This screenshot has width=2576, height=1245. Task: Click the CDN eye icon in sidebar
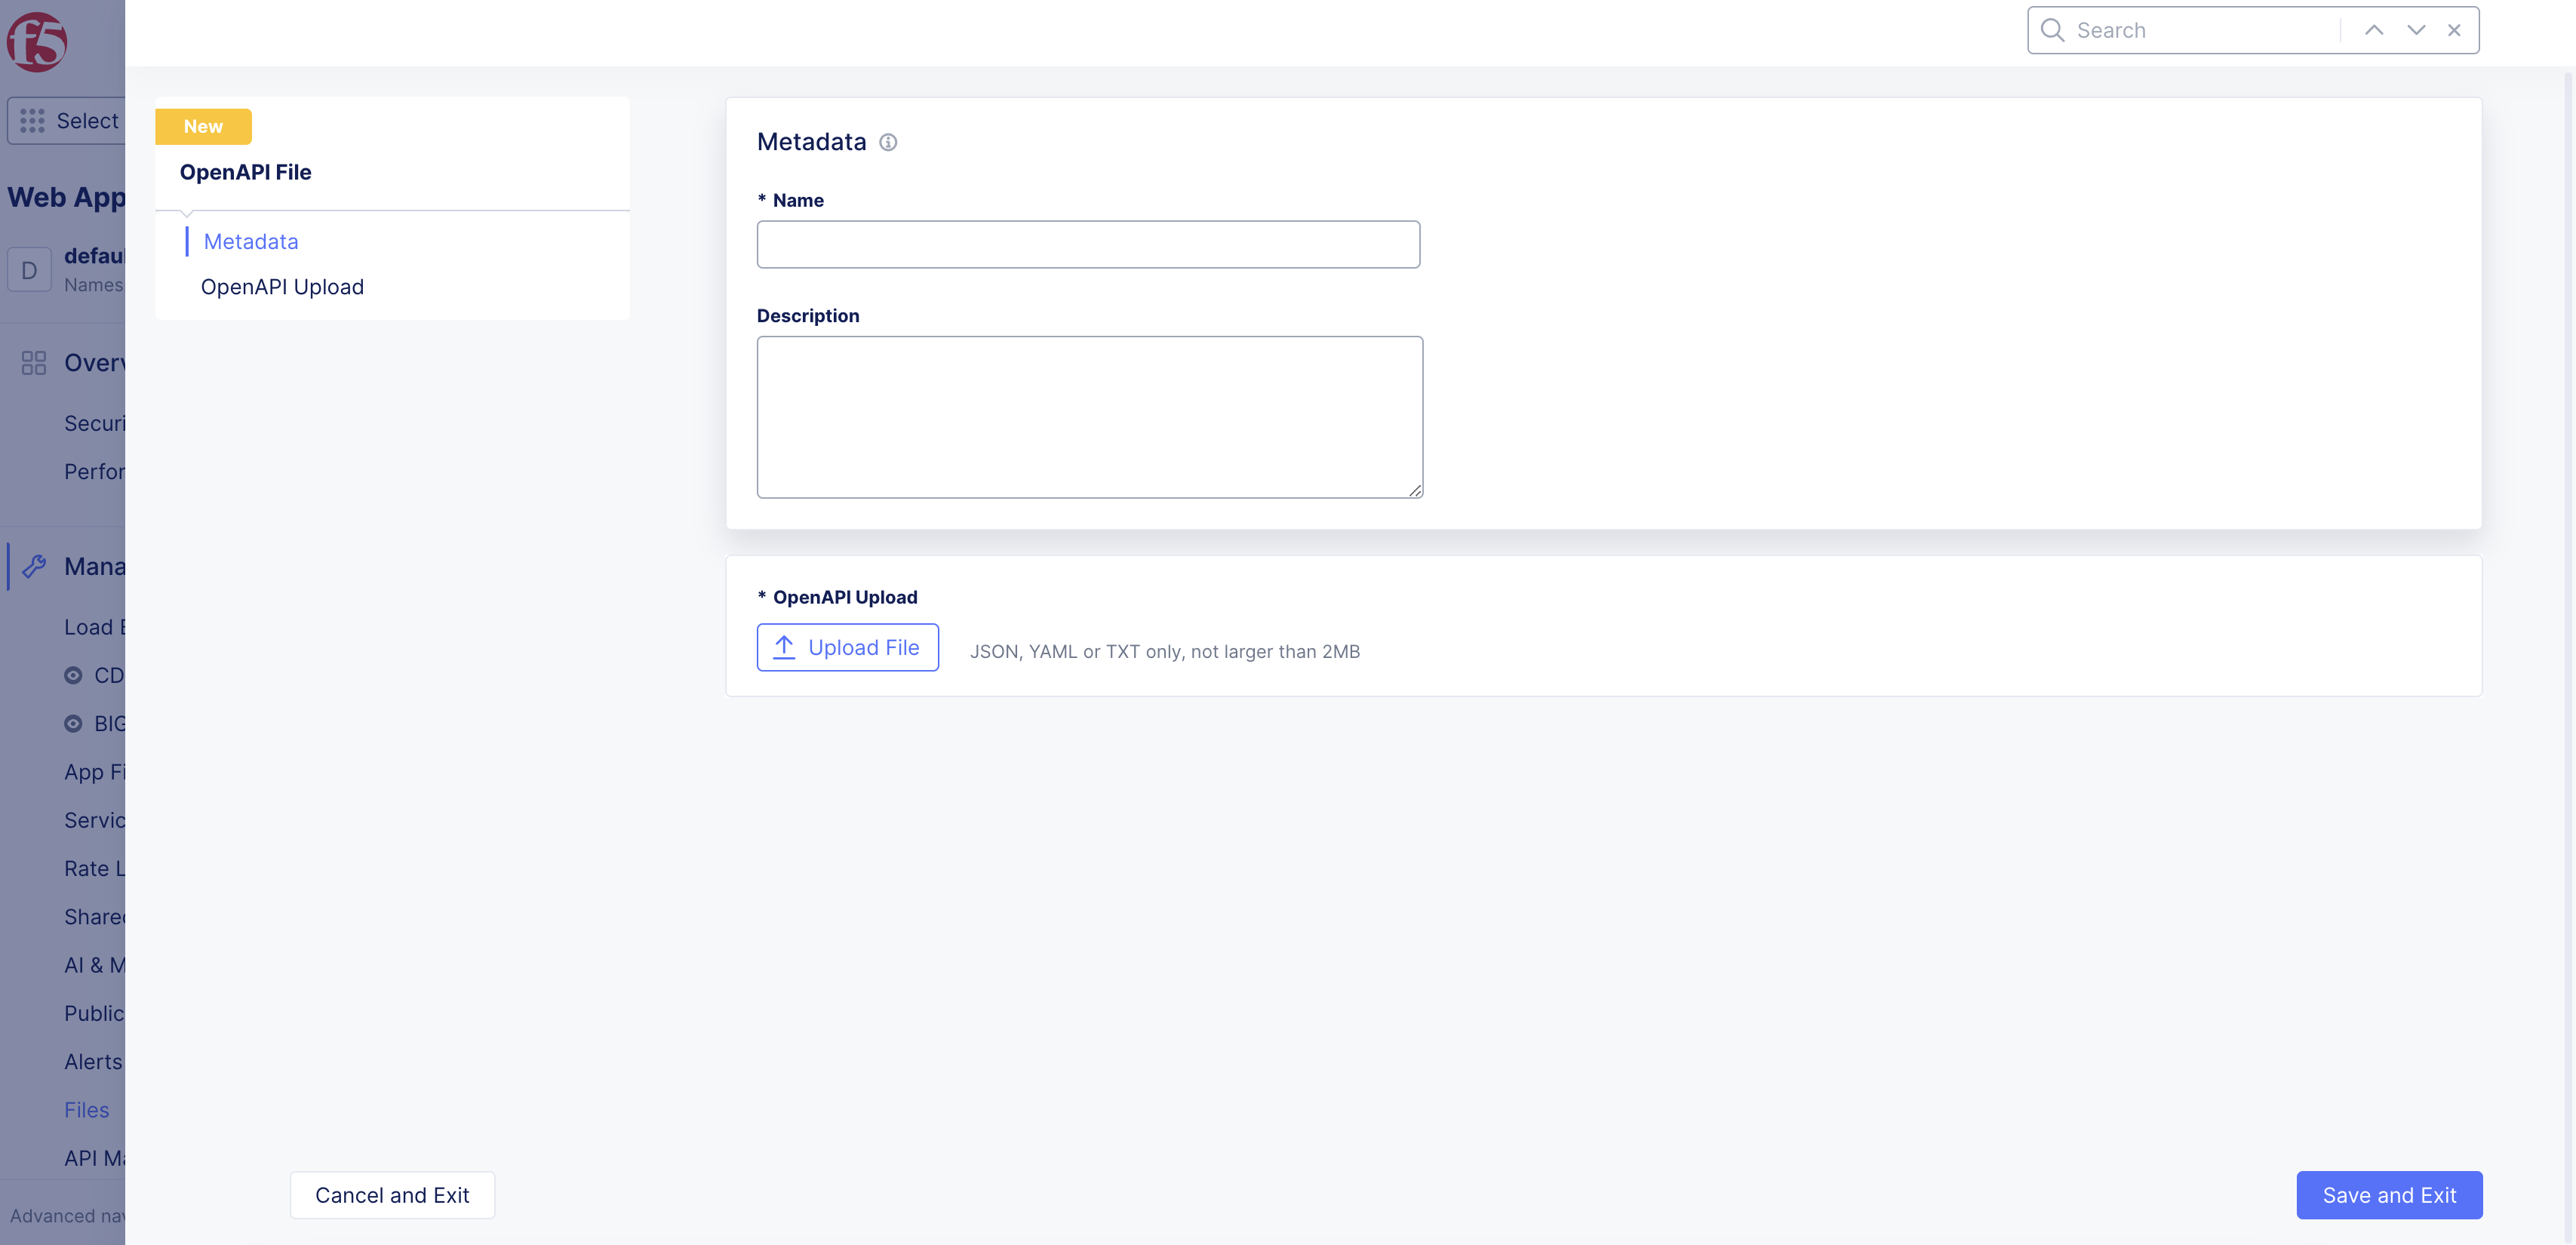[73, 675]
